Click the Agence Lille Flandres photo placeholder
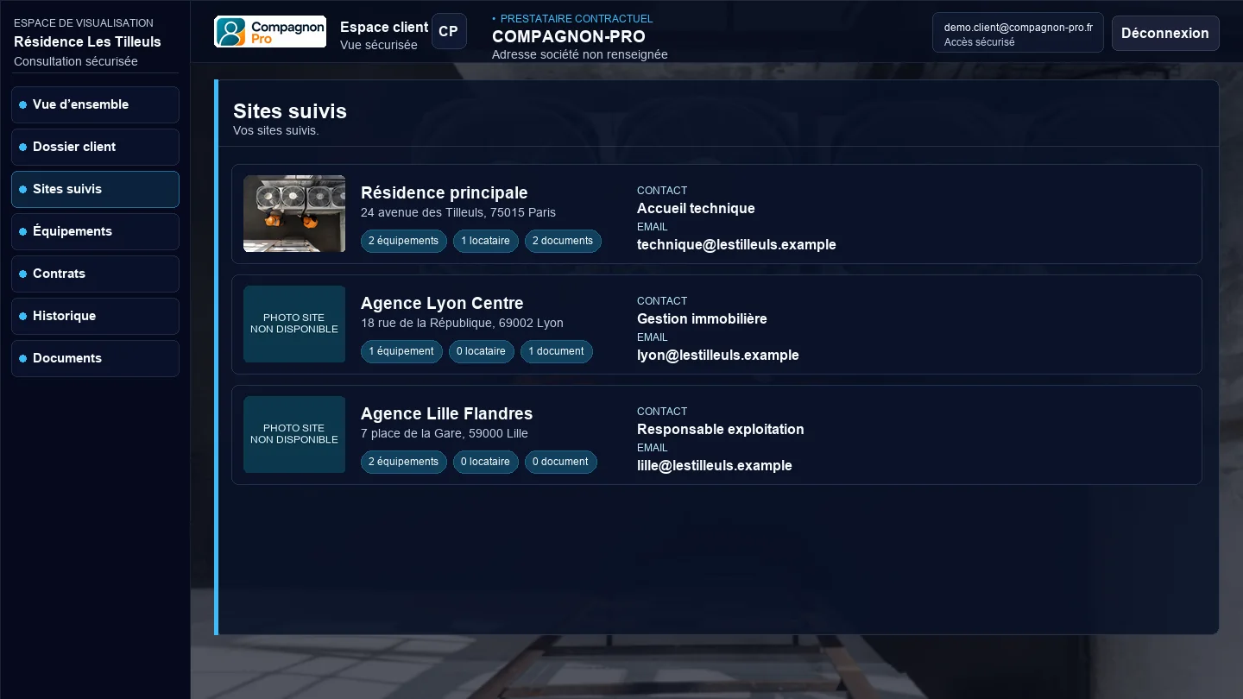 click(x=294, y=435)
